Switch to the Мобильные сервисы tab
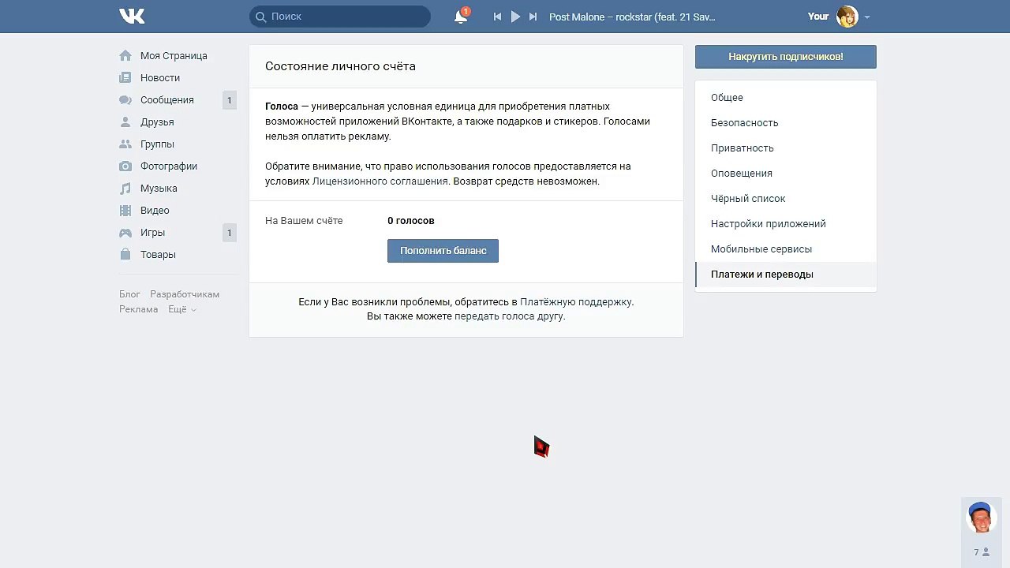 (x=786, y=249)
